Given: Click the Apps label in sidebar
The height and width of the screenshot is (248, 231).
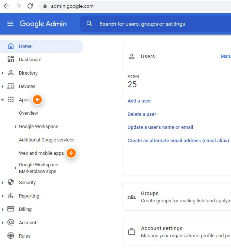Looking at the screenshot, I should click(x=24, y=100).
